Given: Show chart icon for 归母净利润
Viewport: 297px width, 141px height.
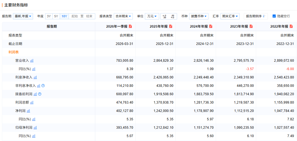Looking at the screenshot, I should click(35, 128).
